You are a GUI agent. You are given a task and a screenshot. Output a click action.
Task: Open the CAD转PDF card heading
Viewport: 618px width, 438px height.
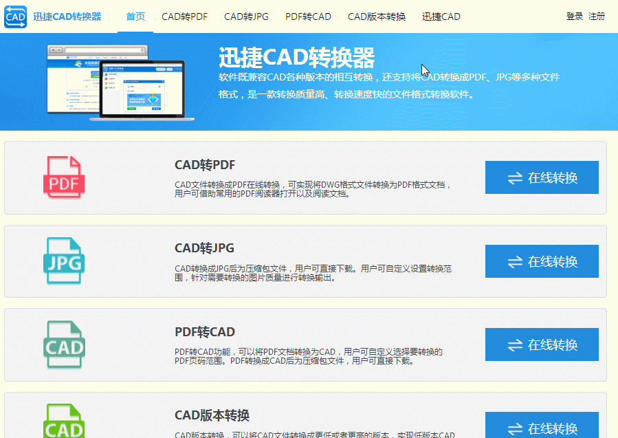coord(205,165)
